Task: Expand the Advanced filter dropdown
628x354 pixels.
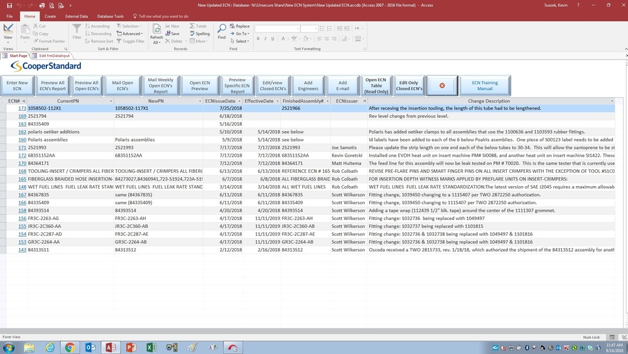Action: coord(131,34)
